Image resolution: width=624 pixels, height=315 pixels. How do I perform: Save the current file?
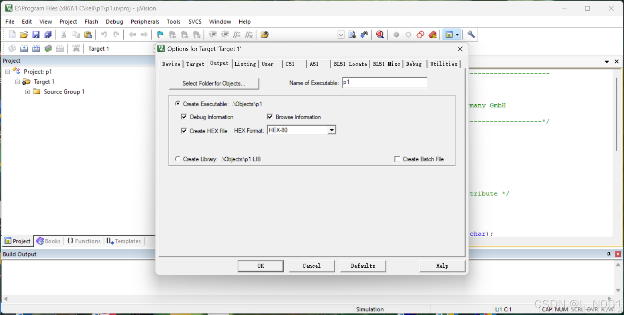pyautogui.click(x=36, y=35)
